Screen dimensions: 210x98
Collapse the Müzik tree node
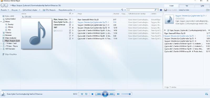(1, 22)
